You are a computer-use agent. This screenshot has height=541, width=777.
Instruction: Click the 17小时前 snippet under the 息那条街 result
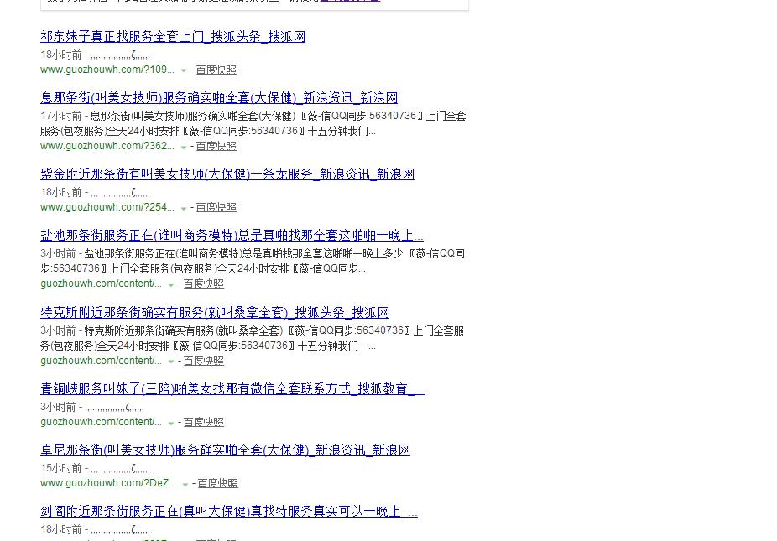click(253, 123)
